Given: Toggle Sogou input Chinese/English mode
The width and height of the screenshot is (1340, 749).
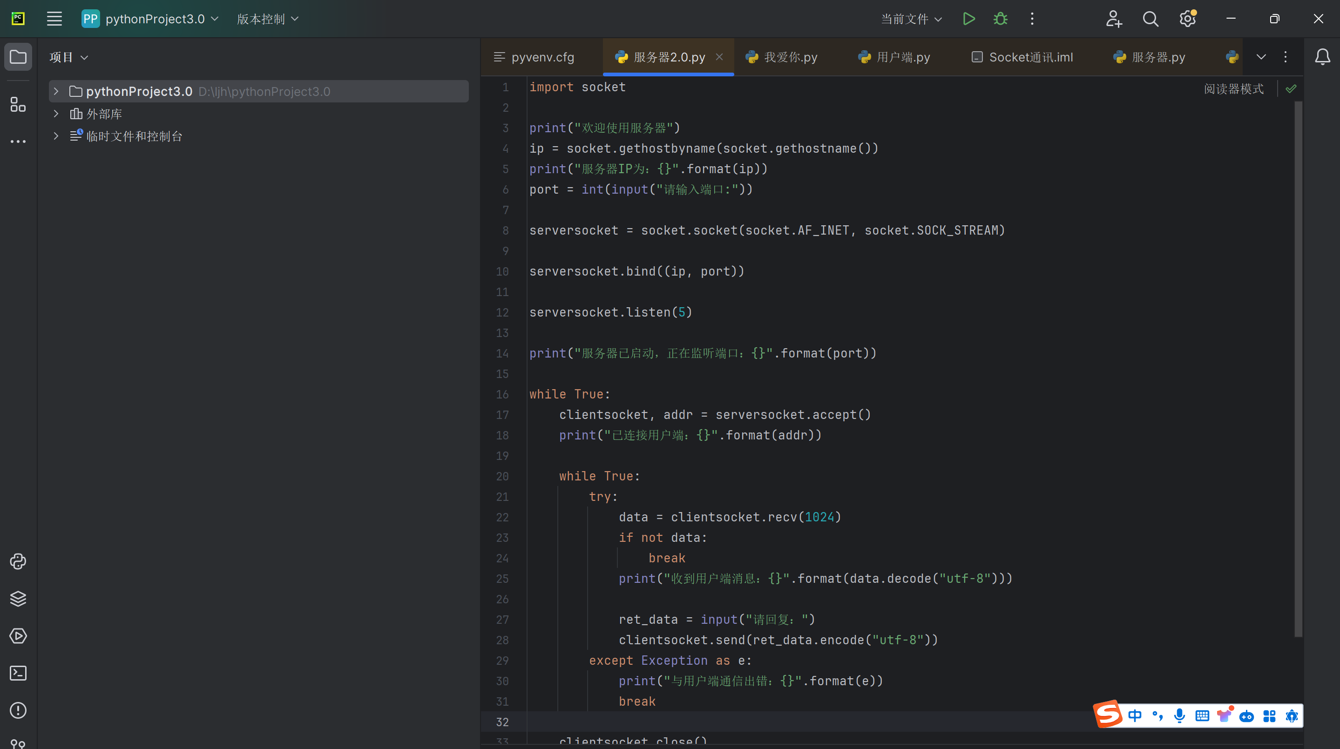Looking at the screenshot, I should pyautogui.click(x=1135, y=715).
